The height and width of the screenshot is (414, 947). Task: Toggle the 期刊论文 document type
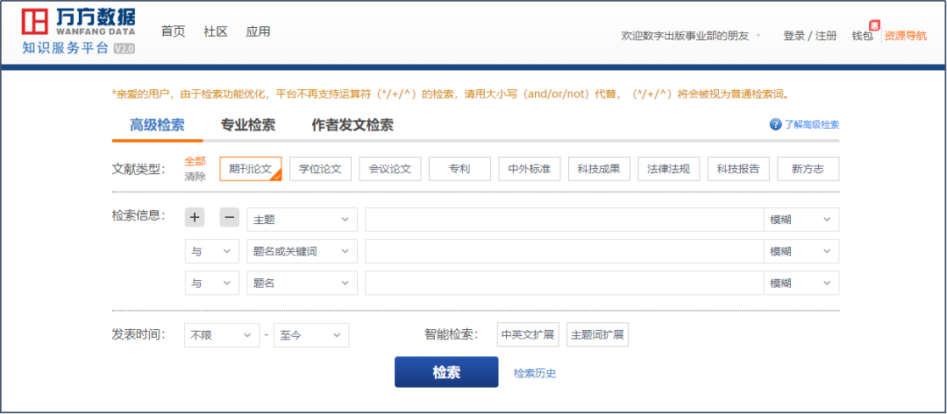click(x=251, y=169)
